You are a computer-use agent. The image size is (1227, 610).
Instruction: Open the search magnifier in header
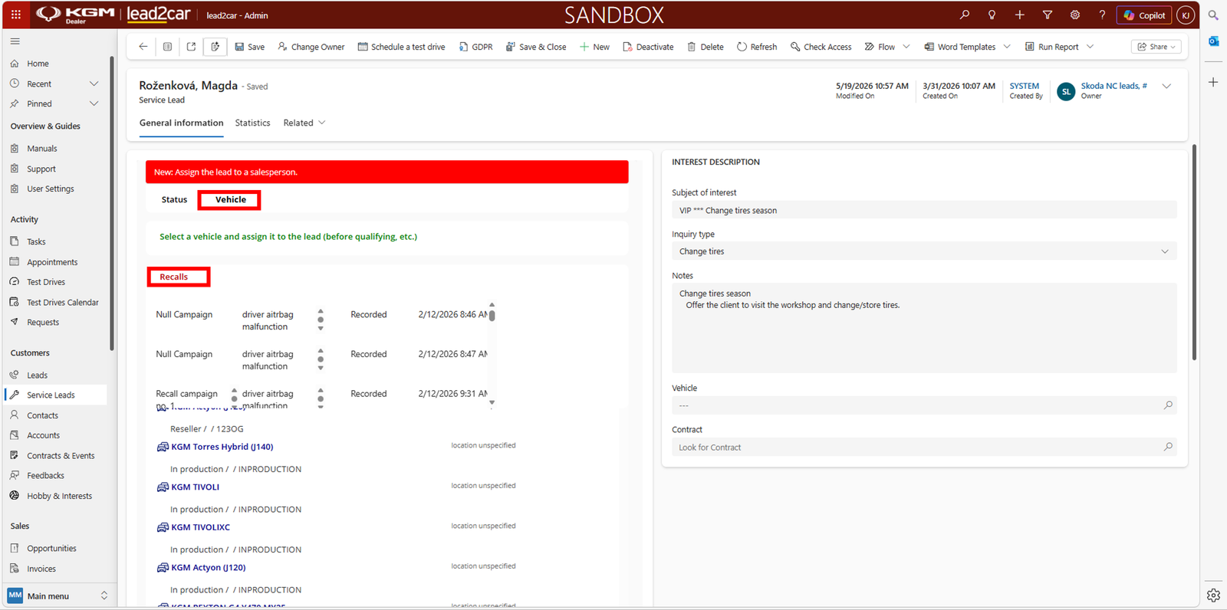965,15
